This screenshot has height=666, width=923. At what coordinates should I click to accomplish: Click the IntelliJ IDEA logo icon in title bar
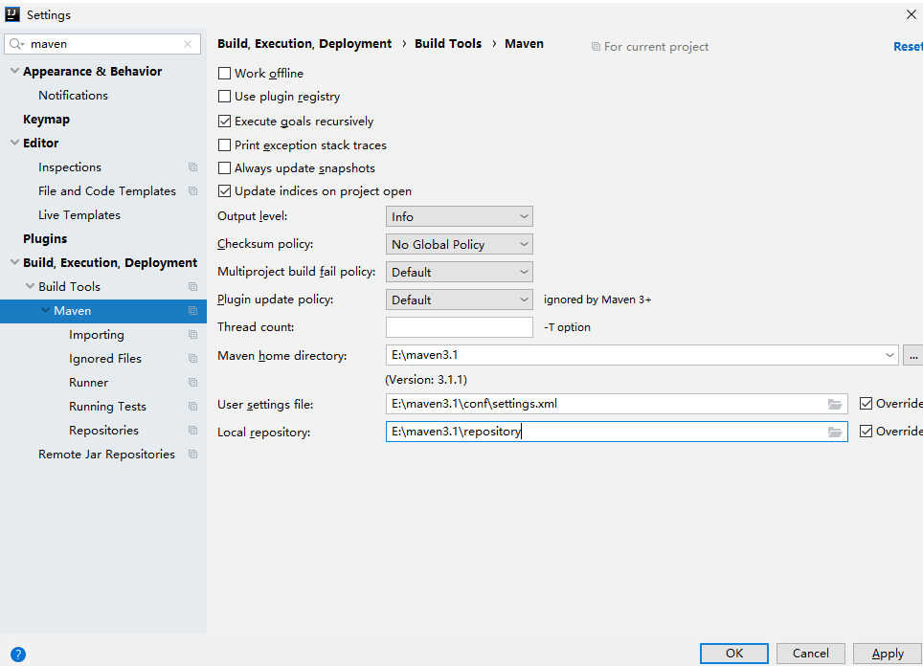(12, 14)
